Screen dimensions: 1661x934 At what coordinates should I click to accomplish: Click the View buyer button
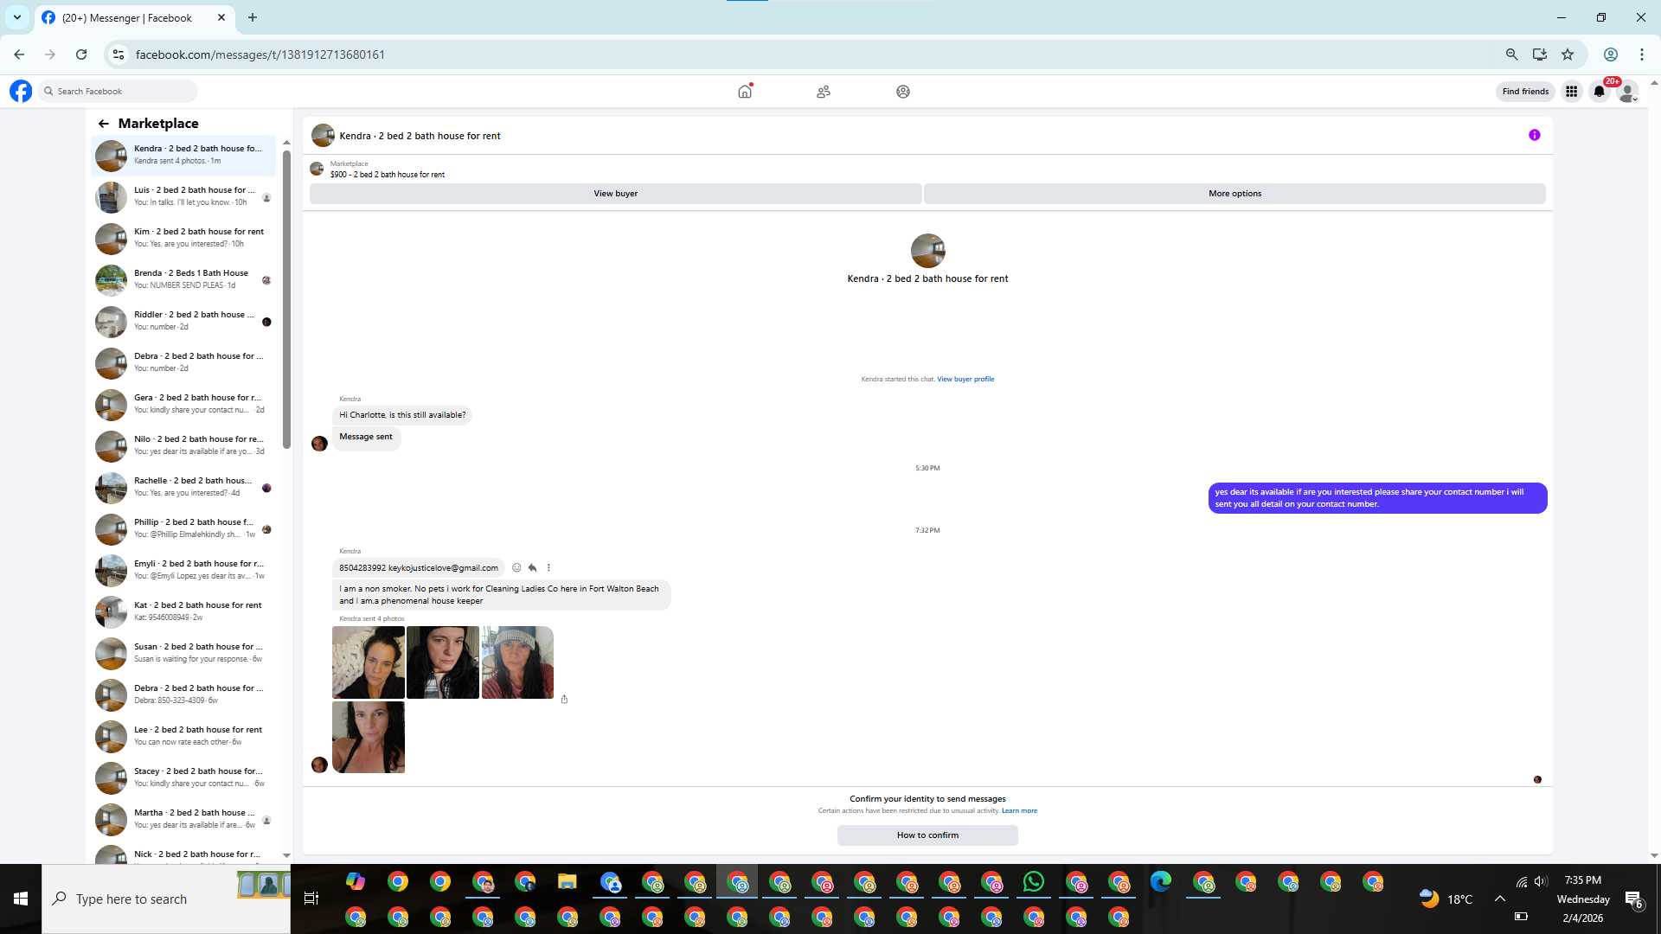click(x=615, y=194)
